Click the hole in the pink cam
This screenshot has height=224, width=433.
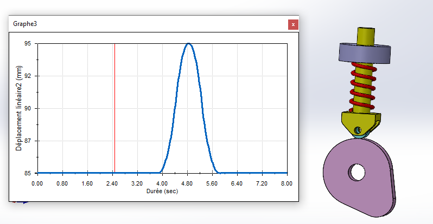point(357,172)
